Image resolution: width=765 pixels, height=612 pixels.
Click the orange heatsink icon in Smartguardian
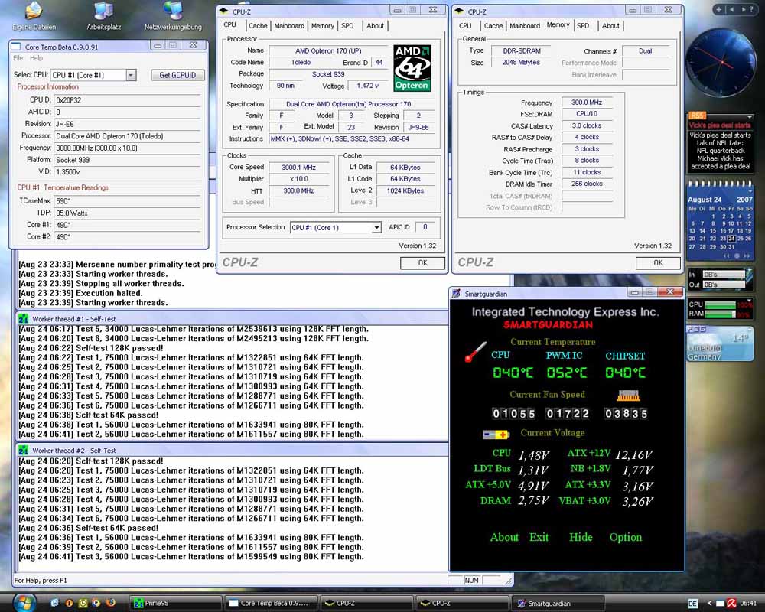pyautogui.click(x=628, y=396)
